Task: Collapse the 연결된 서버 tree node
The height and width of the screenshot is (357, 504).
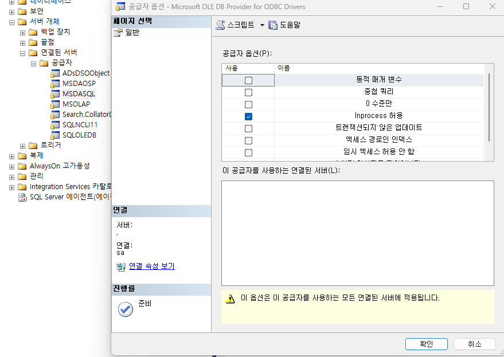Action: (22, 53)
